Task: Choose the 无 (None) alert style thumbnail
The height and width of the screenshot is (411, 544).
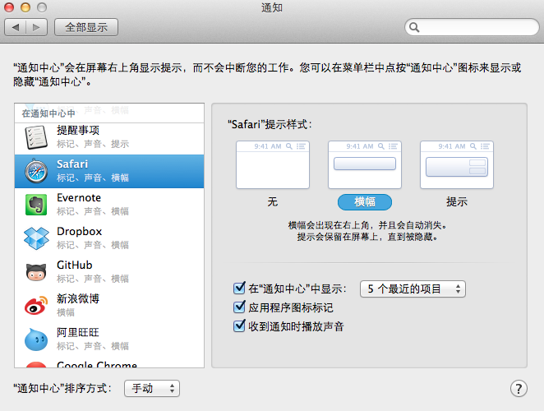Action: pos(273,164)
